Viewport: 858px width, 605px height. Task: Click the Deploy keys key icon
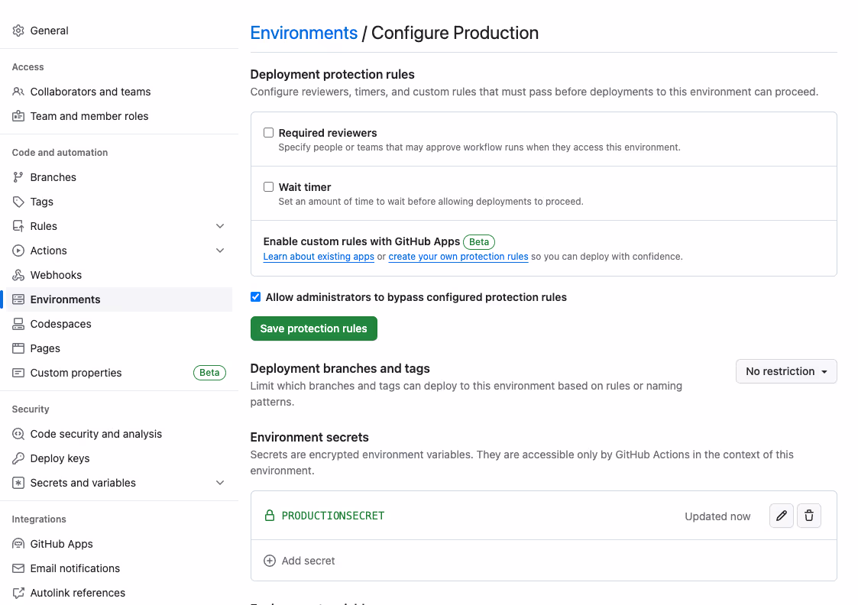[x=18, y=458]
